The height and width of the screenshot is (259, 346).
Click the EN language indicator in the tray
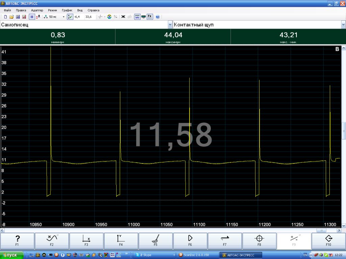coord(305,255)
